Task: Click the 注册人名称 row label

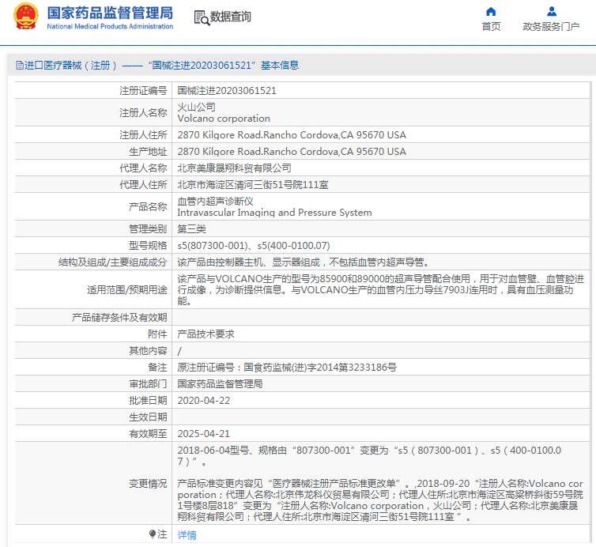Action: 143,113
